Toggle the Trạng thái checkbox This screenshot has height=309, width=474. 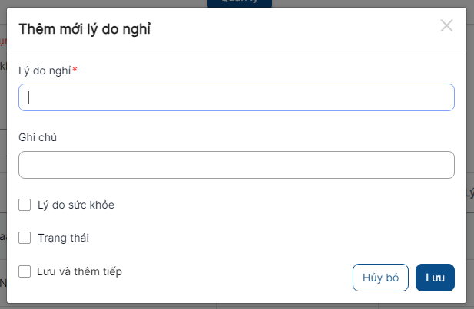point(25,238)
